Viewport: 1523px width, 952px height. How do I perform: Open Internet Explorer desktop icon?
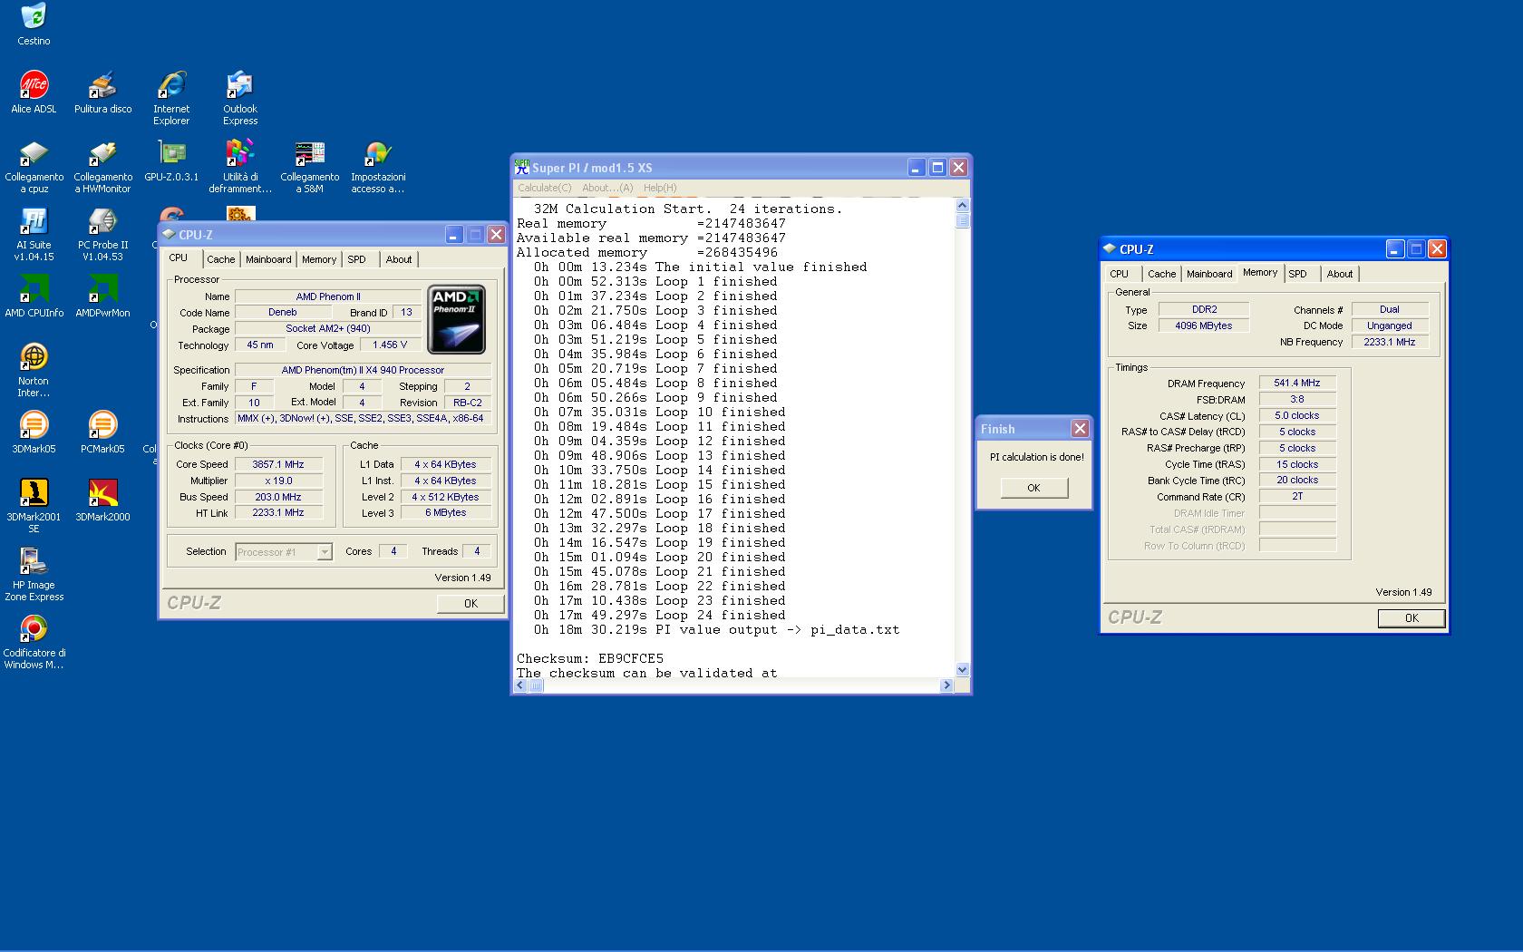coord(171,97)
